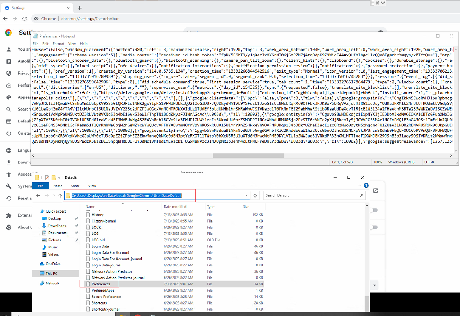The height and width of the screenshot is (316, 460).
Task: Click Explorer up-one-level arrow
Action: pyautogui.click(x=60, y=195)
